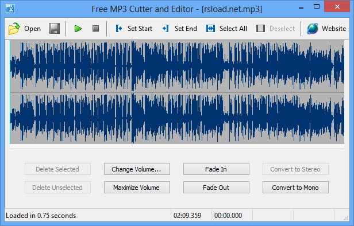354x226 pixels.
Task: Open Change Volume dialog
Action: coord(137,169)
